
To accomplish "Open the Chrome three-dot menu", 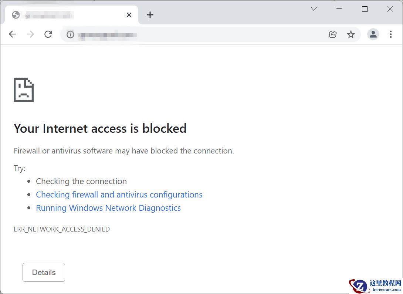I will (x=391, y=34).
